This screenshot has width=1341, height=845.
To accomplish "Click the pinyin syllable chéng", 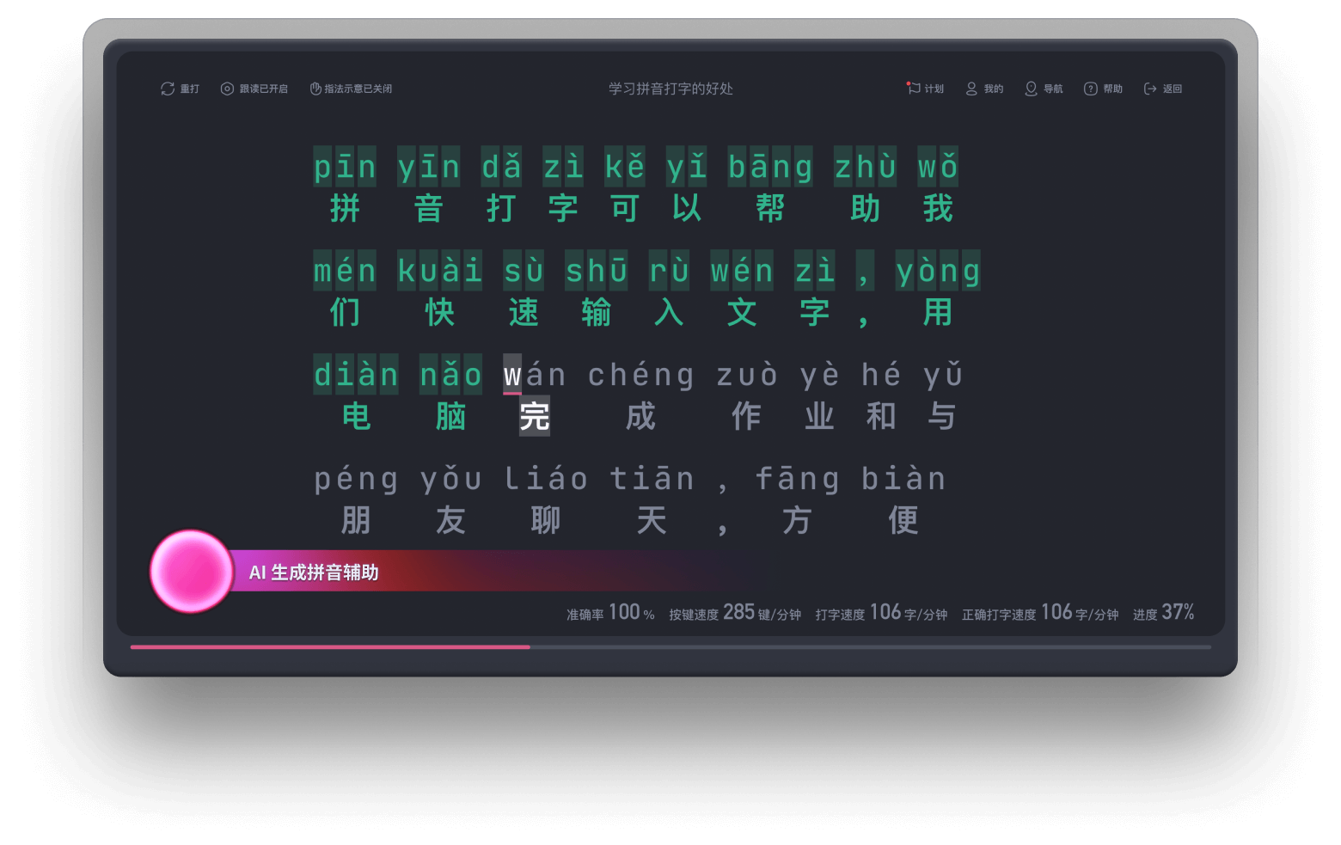I will 640,375.
